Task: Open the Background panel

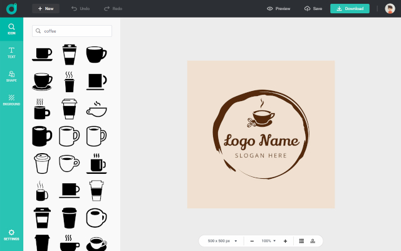Action: coord(11,100)
